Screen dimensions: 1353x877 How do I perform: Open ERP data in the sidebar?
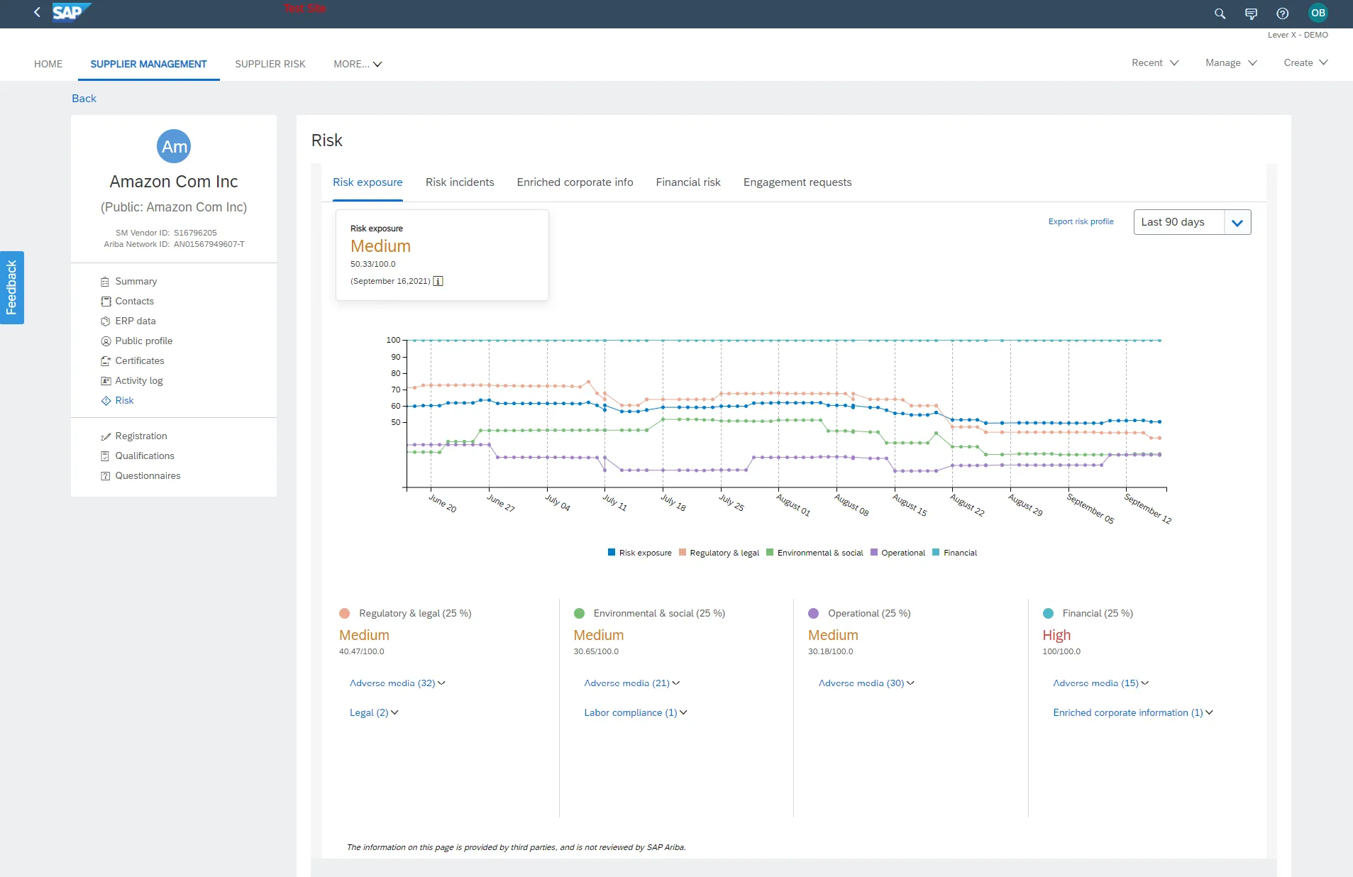click(x=136, y=321)
